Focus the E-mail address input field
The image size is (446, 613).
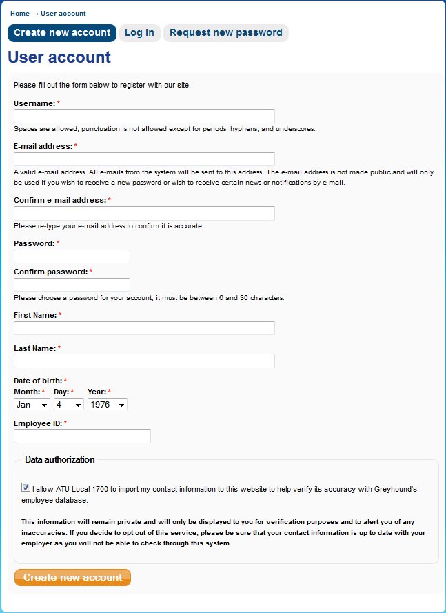[144, 159]
